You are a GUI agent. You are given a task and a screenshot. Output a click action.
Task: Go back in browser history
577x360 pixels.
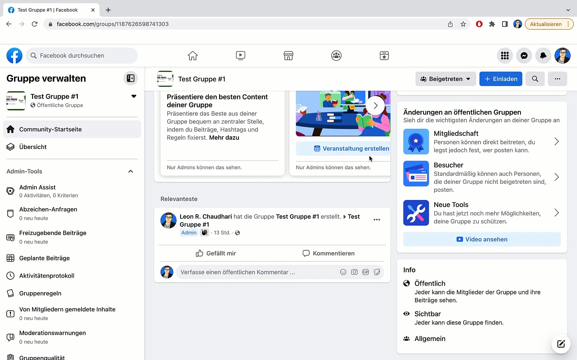(9, 24)
